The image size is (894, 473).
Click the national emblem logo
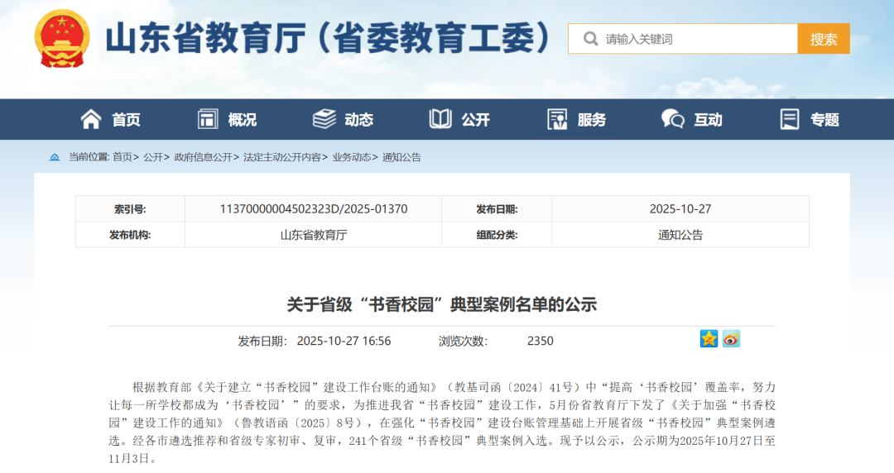pyautogui.click(x=64, y=39)
